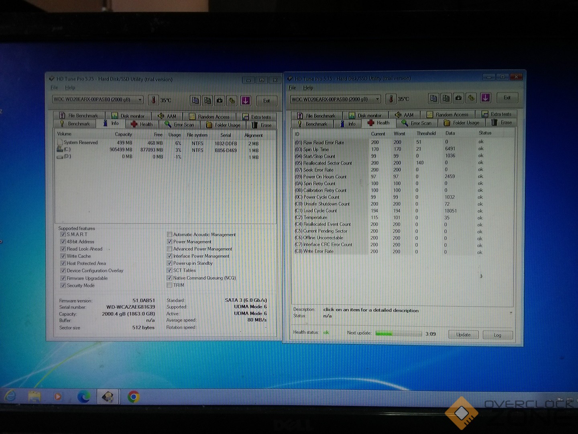Click options icon in right HD Tune toolbar
The image size is (578, 434).
pyautogui.click(x=471, y=98)
